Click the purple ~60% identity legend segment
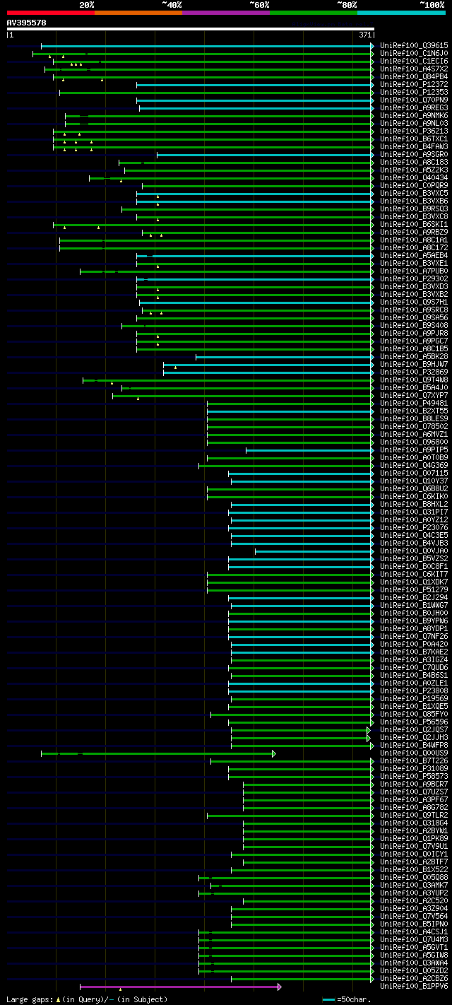452x1005 pixels. (x=225, y=12)
